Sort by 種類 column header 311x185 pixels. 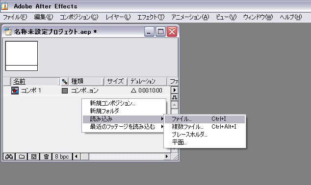pos(86,81)
